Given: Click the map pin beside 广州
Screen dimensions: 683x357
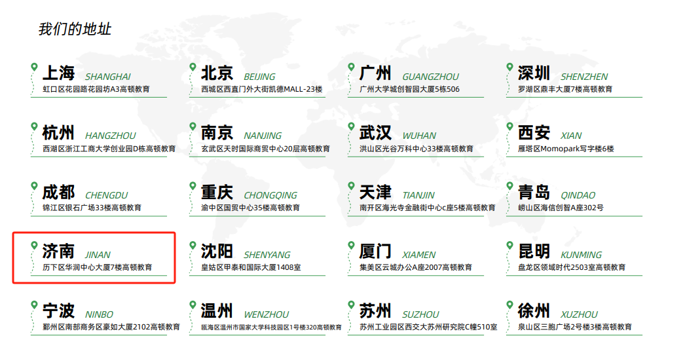Looking at the screenshot, I should [351, 67].
